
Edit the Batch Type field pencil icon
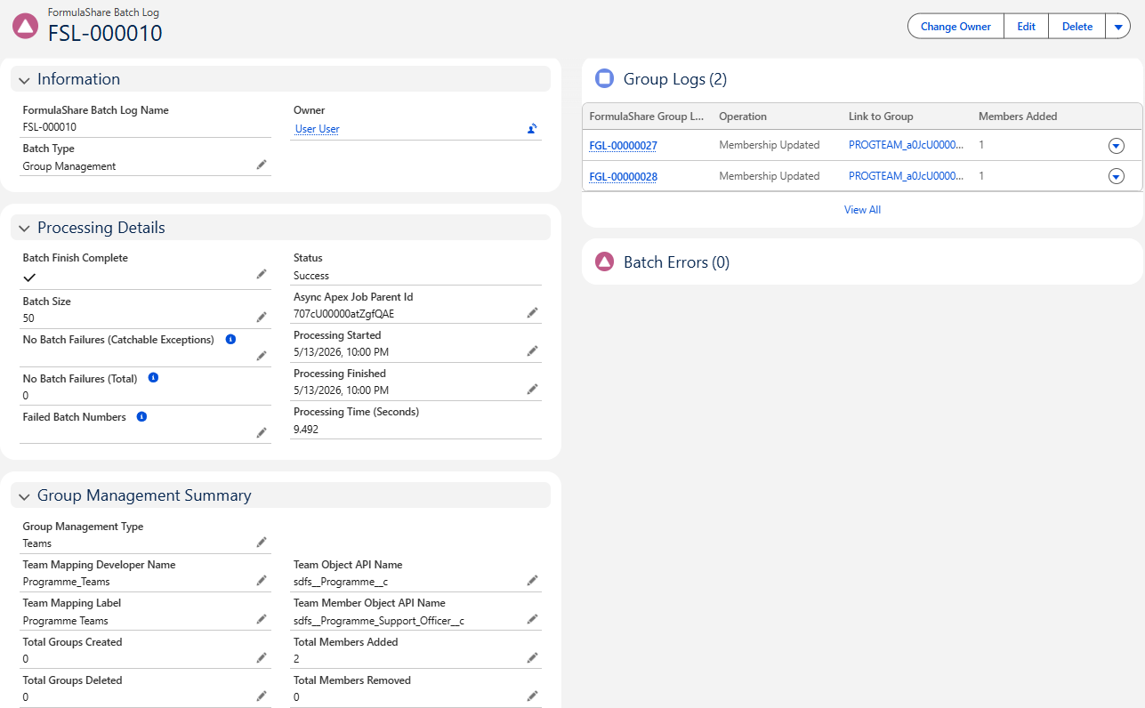tap(262, 165)
